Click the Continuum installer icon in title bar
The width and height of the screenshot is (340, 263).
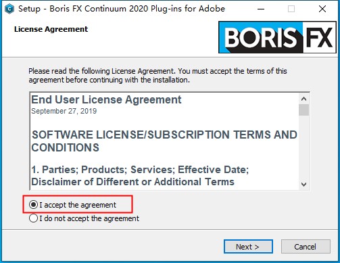click(x=9, y=9)
